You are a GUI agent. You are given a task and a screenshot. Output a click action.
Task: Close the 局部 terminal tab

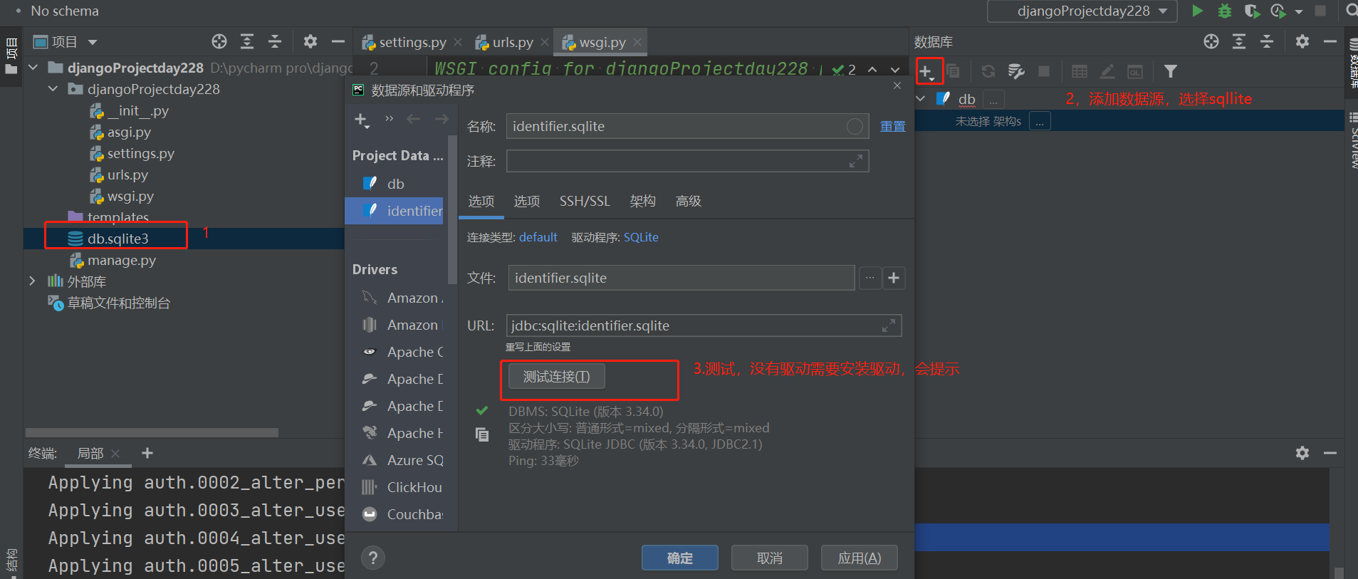115,453
